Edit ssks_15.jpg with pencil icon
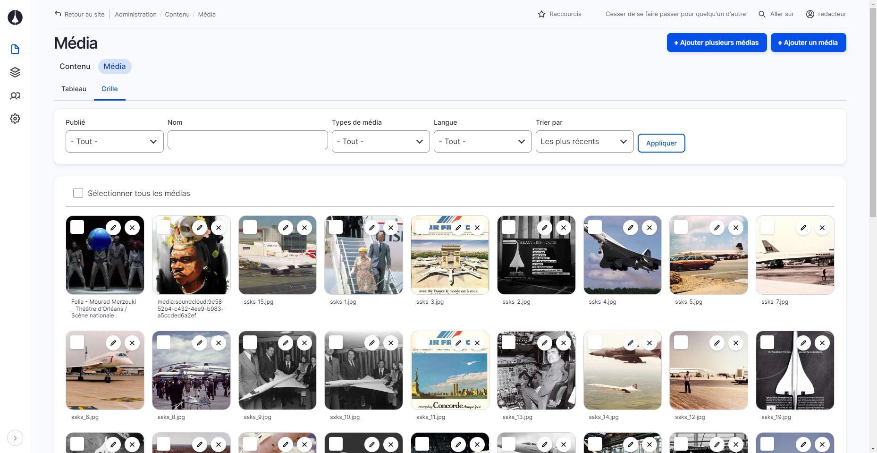 [286, 228]
